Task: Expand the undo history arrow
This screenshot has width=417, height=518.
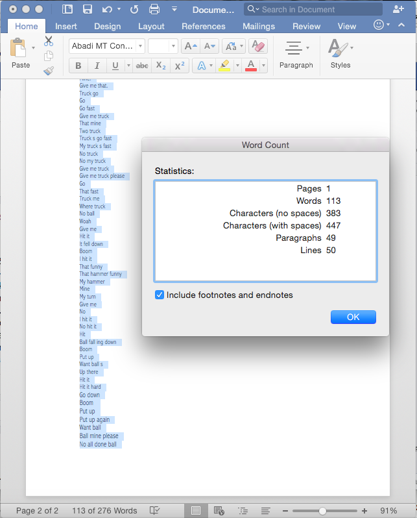Action: [x=119, y=9]
